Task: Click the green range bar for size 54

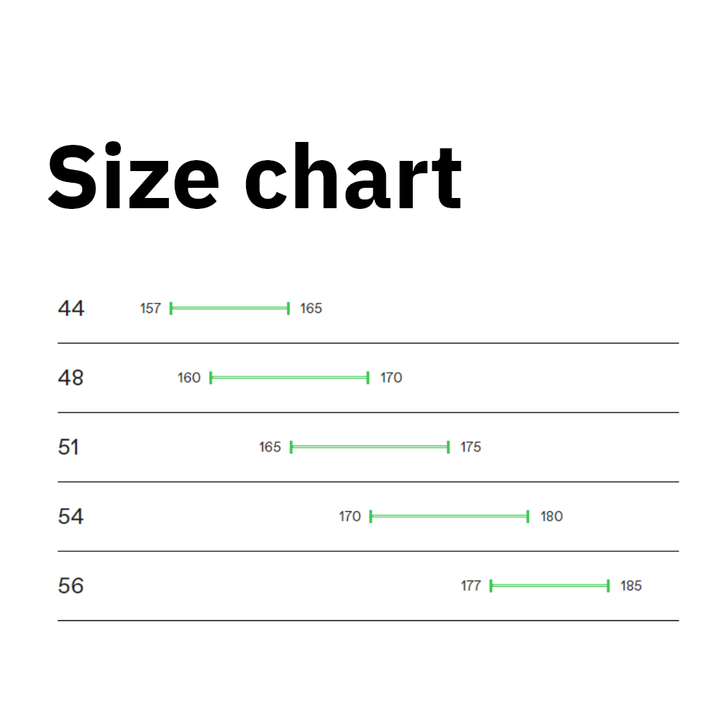Action: click(x=449, y=517)
